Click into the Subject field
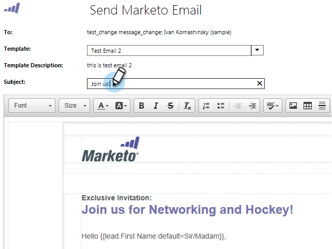The image size is (332, 249). [x=176, y=83]
